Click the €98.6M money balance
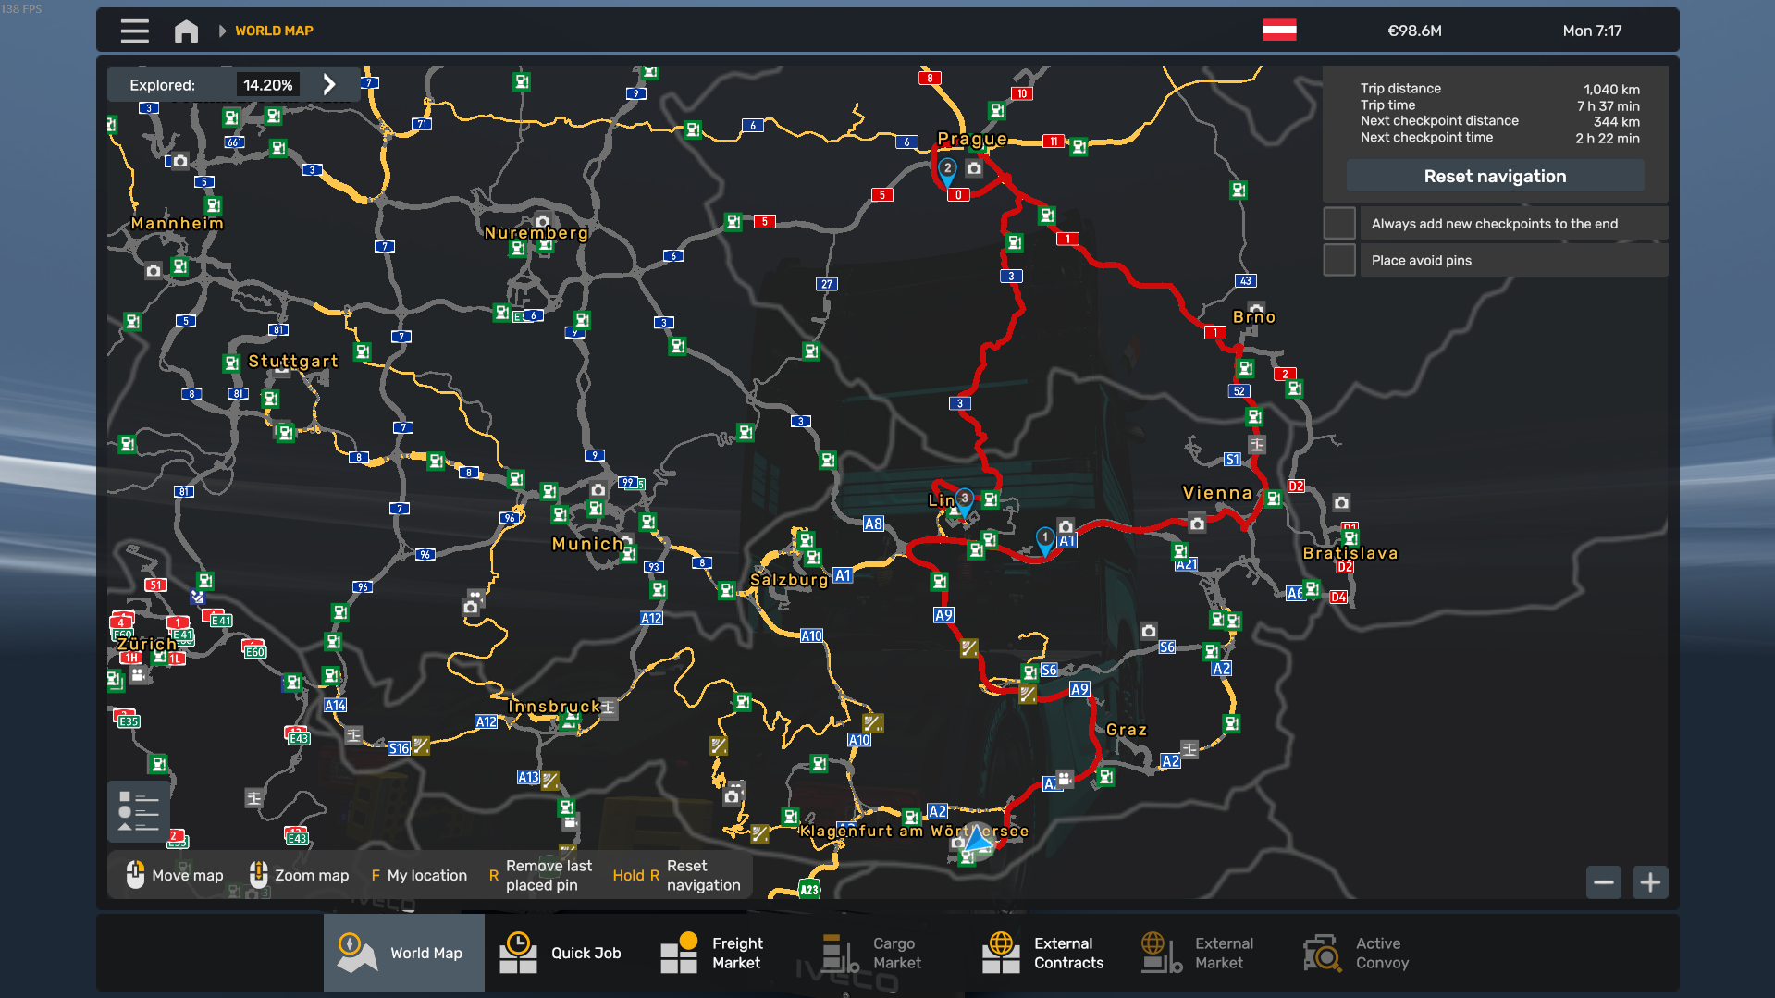The width and height of the screenshot is (1775, 998). [1414, 31]
